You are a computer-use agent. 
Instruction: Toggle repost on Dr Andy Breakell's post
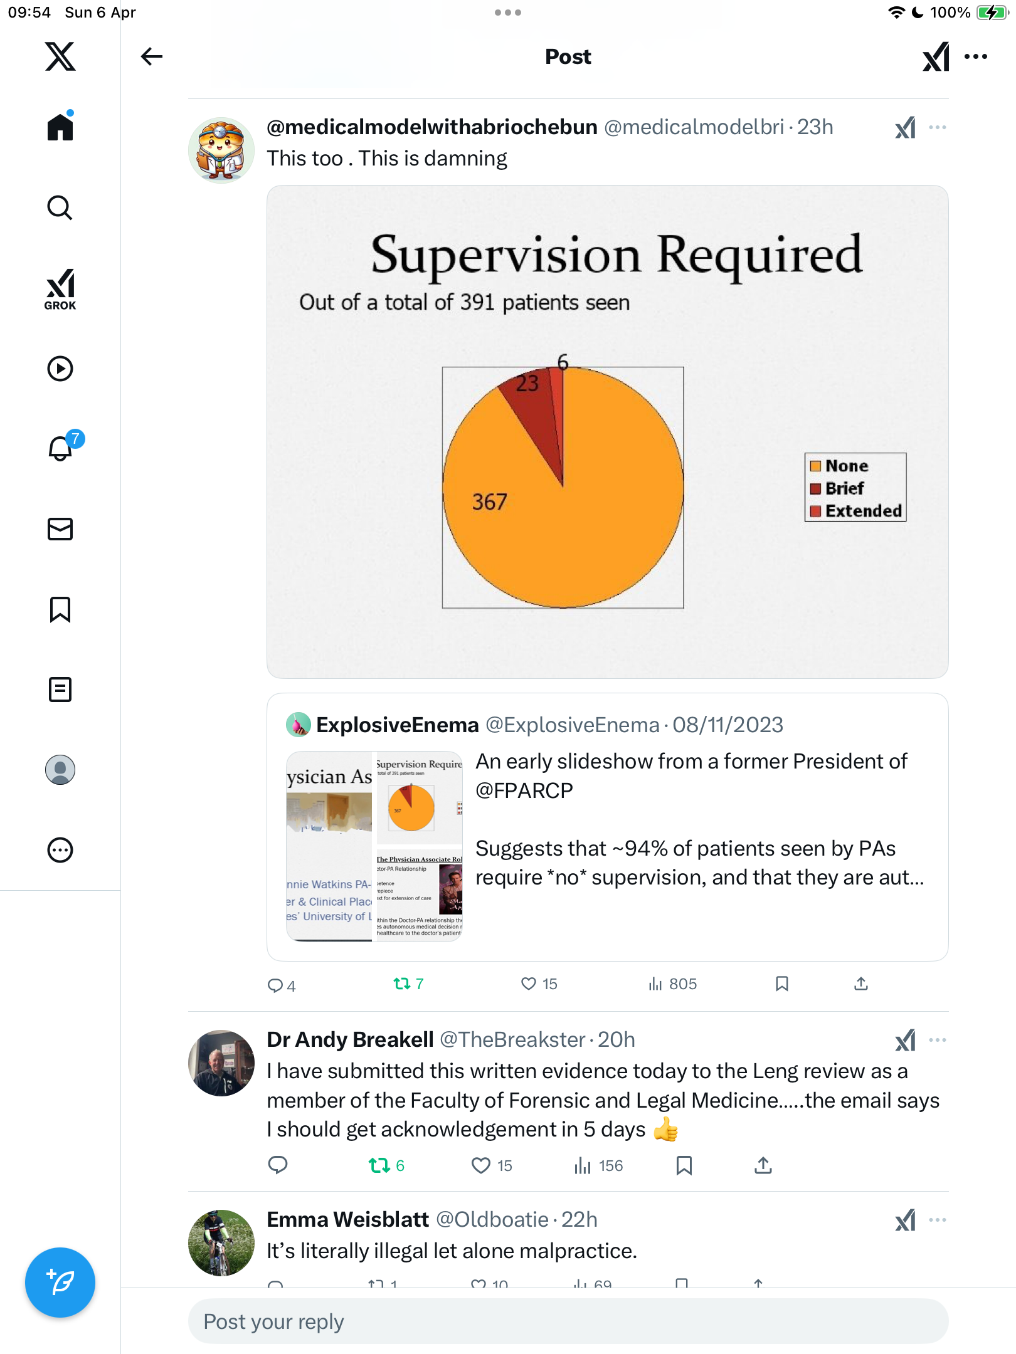[386, 1165]
